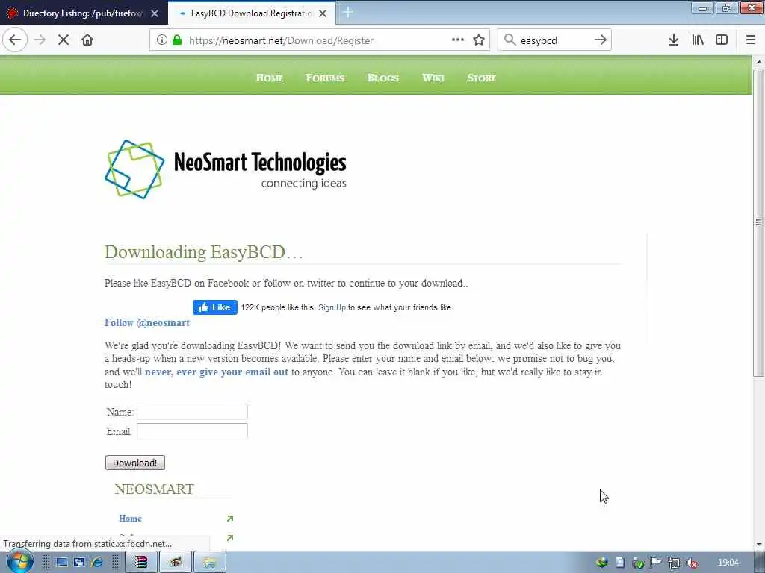Open the folder window taskbar button
The image size is (765, 573).
click(210, 563)
